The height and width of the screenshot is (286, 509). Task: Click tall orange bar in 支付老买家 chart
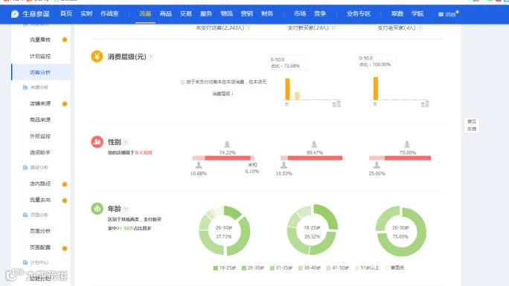tap(376, 88)
